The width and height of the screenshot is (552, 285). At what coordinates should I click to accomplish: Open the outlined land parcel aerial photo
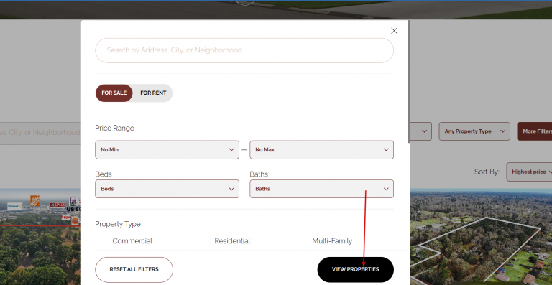click(x=481, y=237)
